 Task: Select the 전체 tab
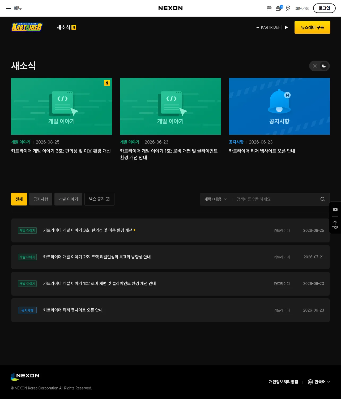19,199
